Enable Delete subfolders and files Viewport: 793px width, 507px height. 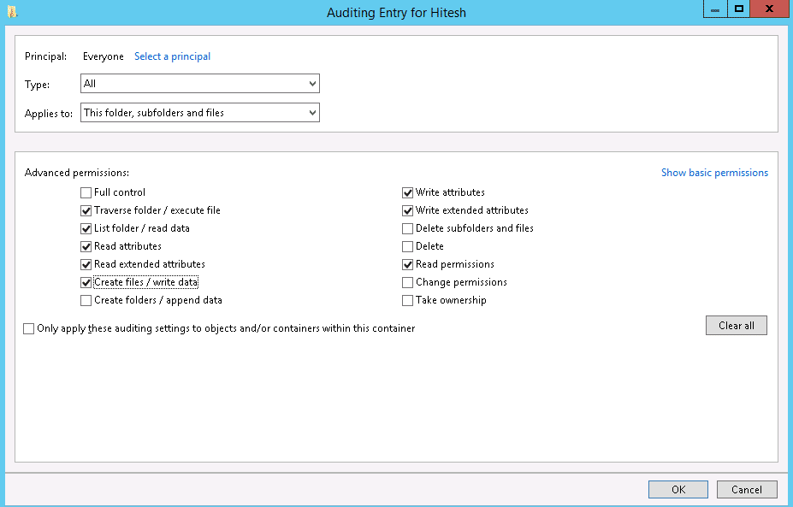(x=408, y=228)
